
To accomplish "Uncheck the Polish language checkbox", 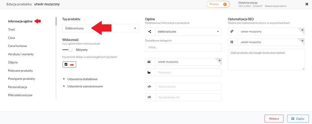I will pyautogui.click(x=66, y=64).
